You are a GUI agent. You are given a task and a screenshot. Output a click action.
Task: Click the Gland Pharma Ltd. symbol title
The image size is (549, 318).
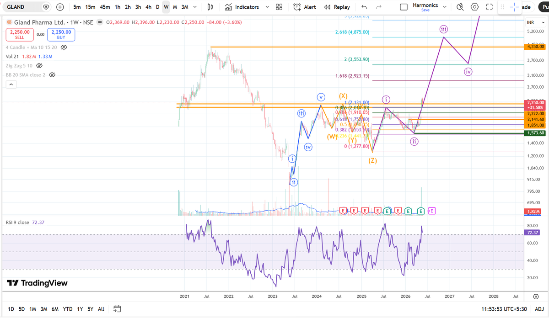[39, 22]
